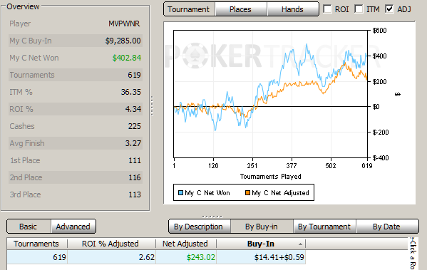Click the blue My C Net Won legend swatch
This screenshot has height=270, width=427.
180,192
